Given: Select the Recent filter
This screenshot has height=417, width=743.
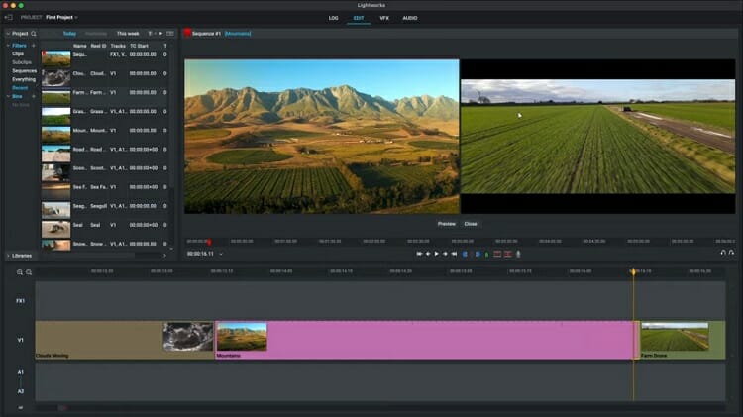Looking at the screenshot, I should pos(20,88).
